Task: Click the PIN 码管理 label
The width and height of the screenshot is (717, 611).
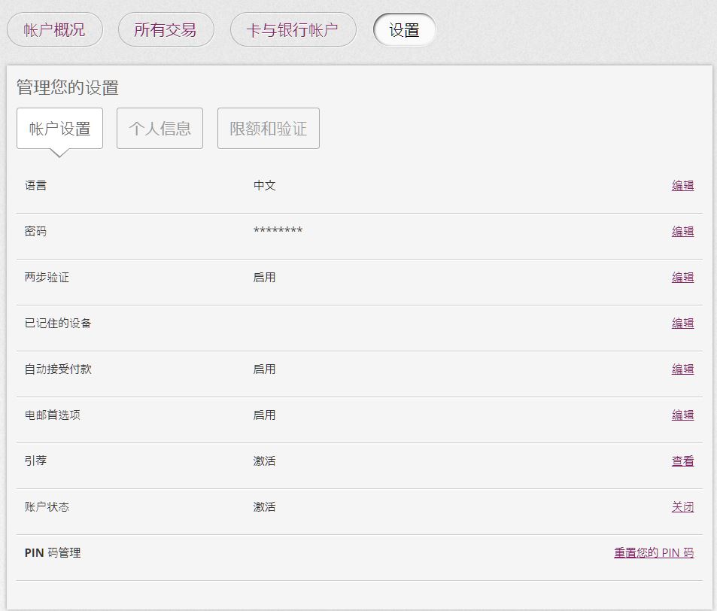Action: pyautogui.click(x=52, y=553)
